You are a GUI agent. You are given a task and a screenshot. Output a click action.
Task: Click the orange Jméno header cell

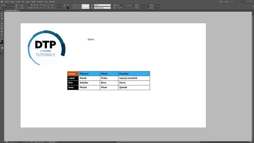pyautogui.click(x=73, y=73)
